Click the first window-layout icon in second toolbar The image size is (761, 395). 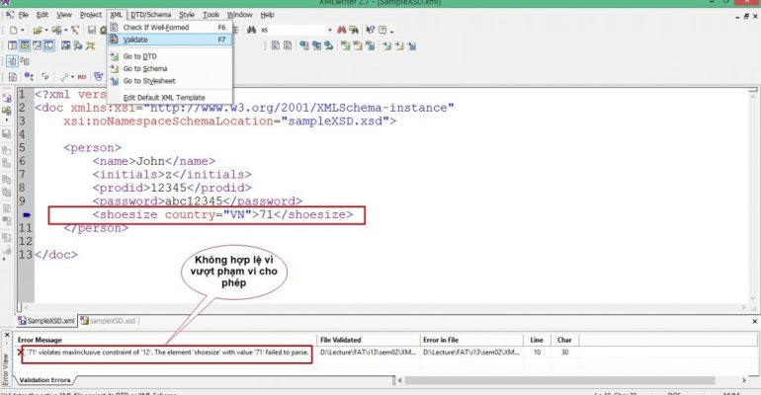(x=13, y=45)
